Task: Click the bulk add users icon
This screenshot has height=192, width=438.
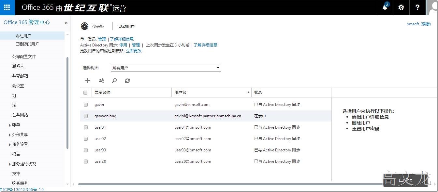Action: pyautogui.click(x=101, y=81)
